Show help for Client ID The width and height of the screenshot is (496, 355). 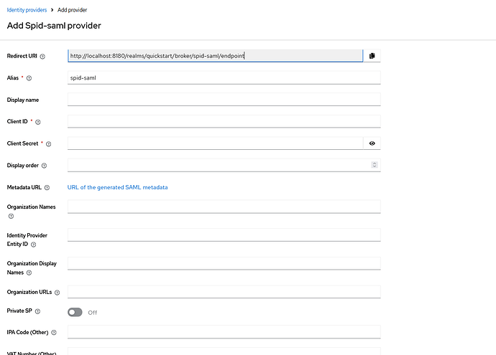pos(38,122)
